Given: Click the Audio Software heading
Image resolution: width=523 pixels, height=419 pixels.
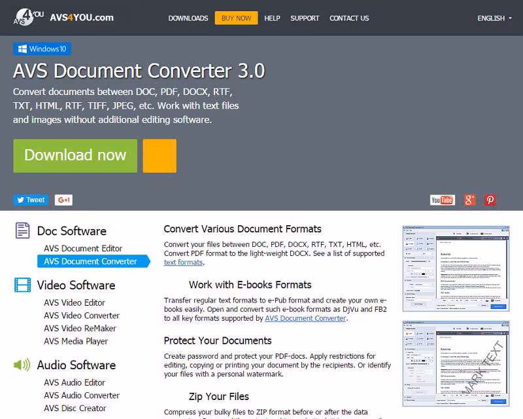Looking at the screenshot, I should point(76,365).
